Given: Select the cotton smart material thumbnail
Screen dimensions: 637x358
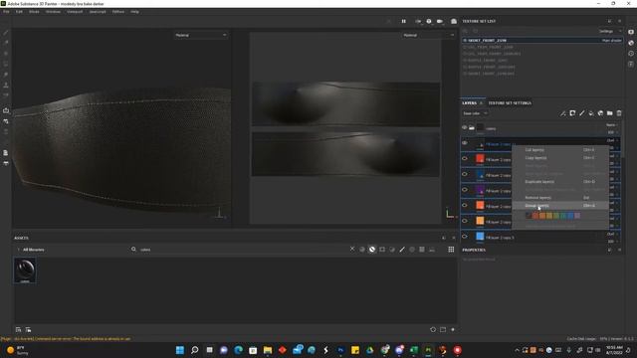Looking at the screenshot, I should point(25,270).
